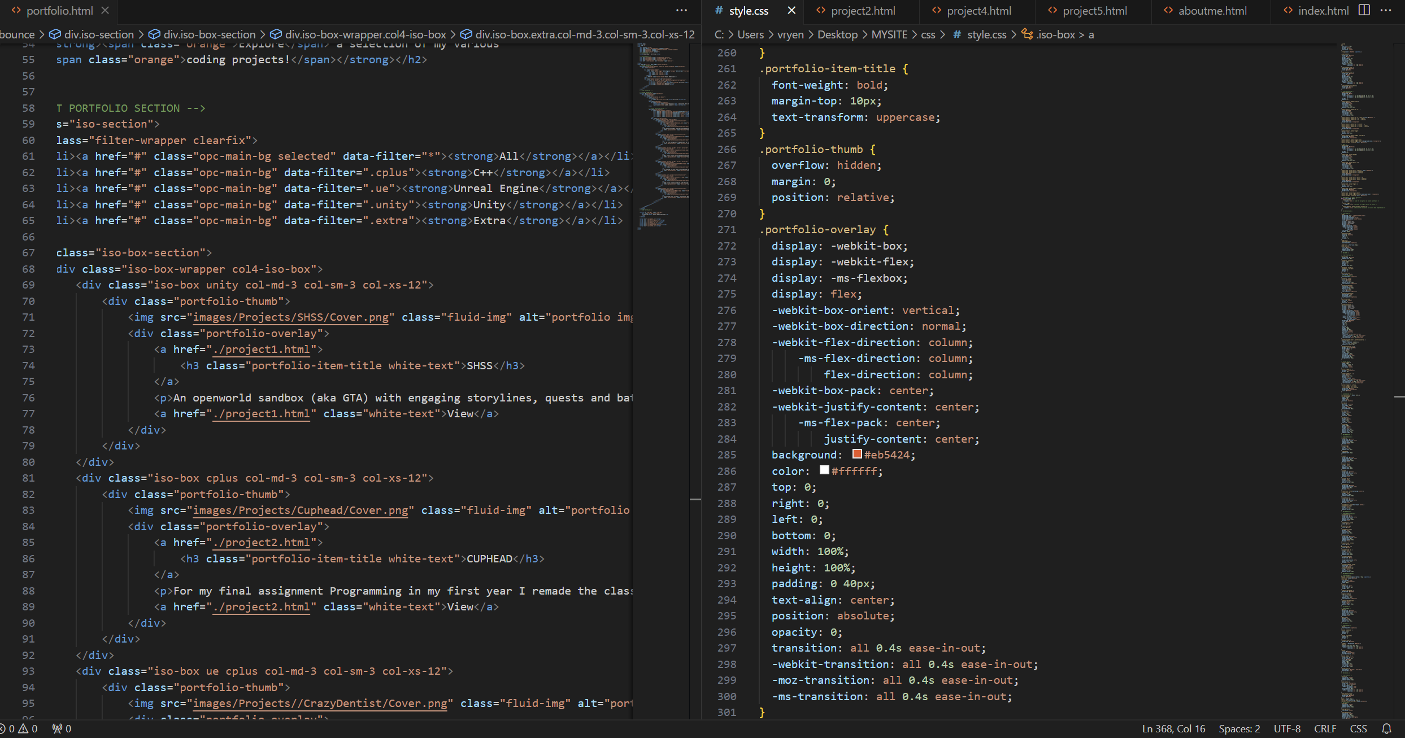
Task: Switch to the project5.html tab
Action: tap(1095, 11)
